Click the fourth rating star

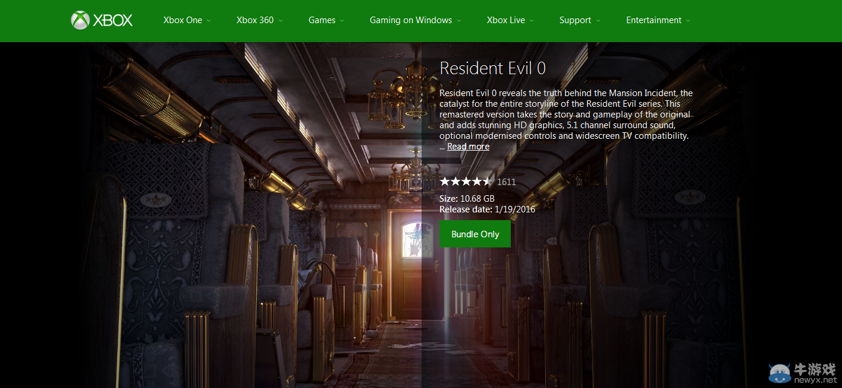pyautogui.click(x=478, y=181)
